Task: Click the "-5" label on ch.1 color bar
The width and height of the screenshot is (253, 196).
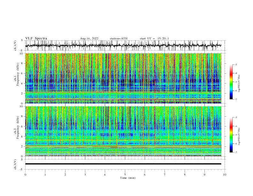Action: (236, 82)
